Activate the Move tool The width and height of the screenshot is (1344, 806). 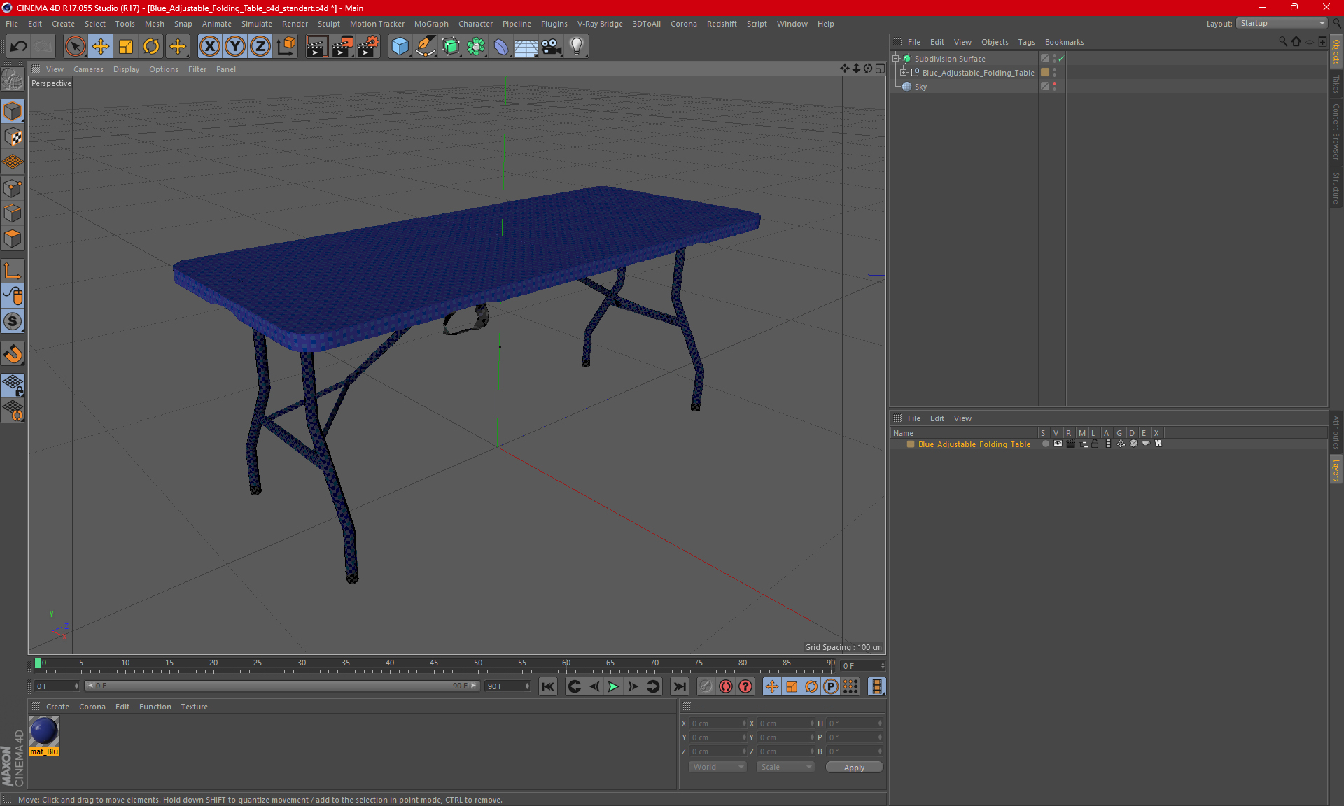(101, 47)
